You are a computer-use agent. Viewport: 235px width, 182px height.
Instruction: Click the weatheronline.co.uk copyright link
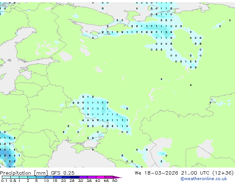coord(204,179)
